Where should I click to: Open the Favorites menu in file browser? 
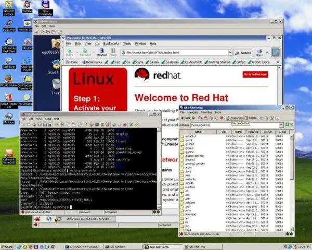point(206,113)
